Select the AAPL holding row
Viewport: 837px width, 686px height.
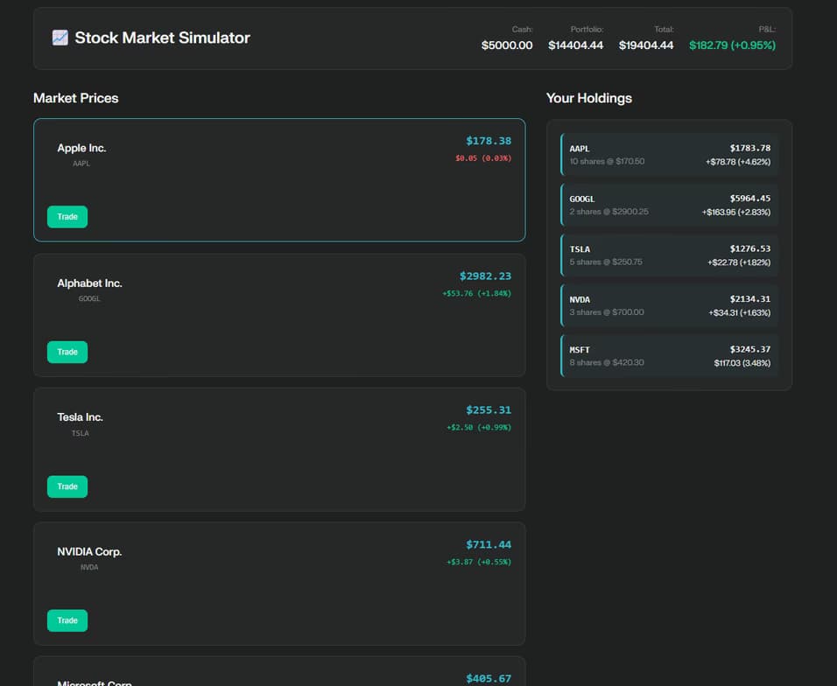pyautogui.click(x=669, y=155)
